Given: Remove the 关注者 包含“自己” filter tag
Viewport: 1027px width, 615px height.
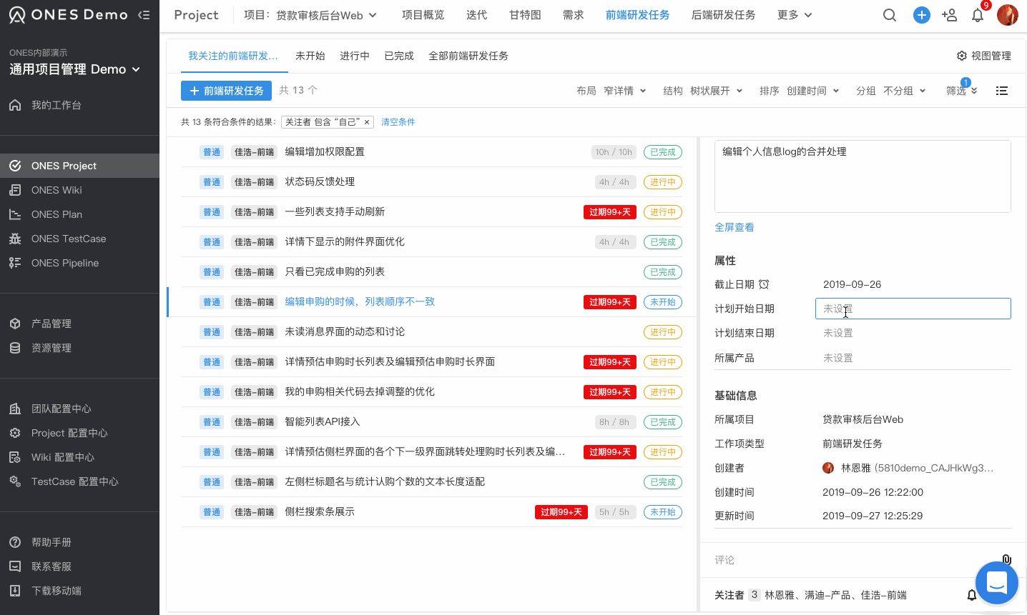Looking at the screenshot, I should (367, 122).
